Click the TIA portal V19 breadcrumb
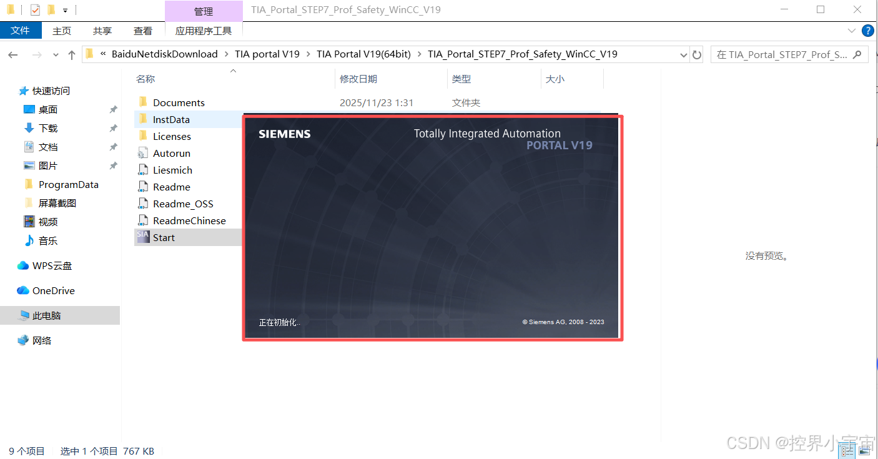Viewport: 878px width, 459px height. [x=267, y=54]
